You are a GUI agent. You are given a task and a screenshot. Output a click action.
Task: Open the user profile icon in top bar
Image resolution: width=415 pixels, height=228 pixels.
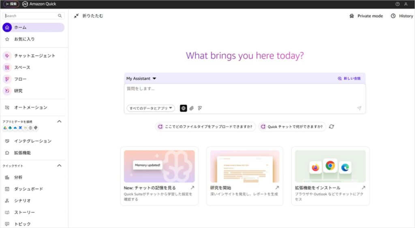coord(406,4)
